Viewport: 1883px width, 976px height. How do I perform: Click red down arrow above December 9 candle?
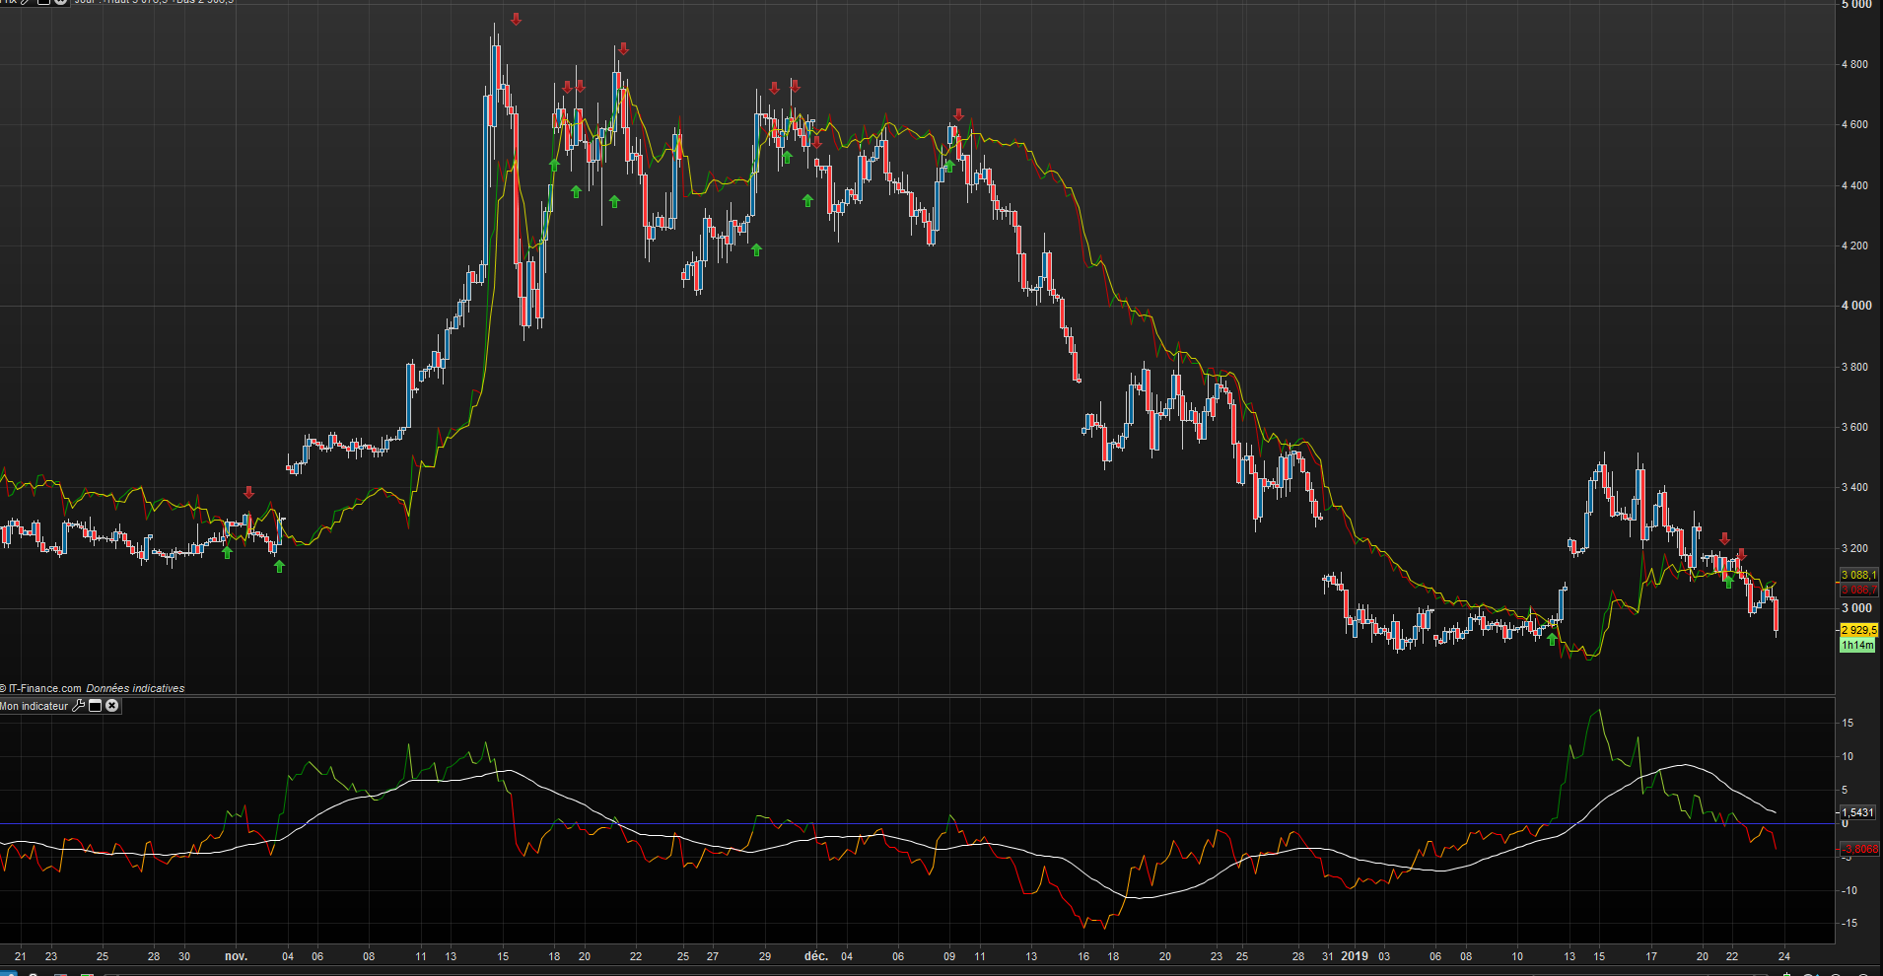958,115
